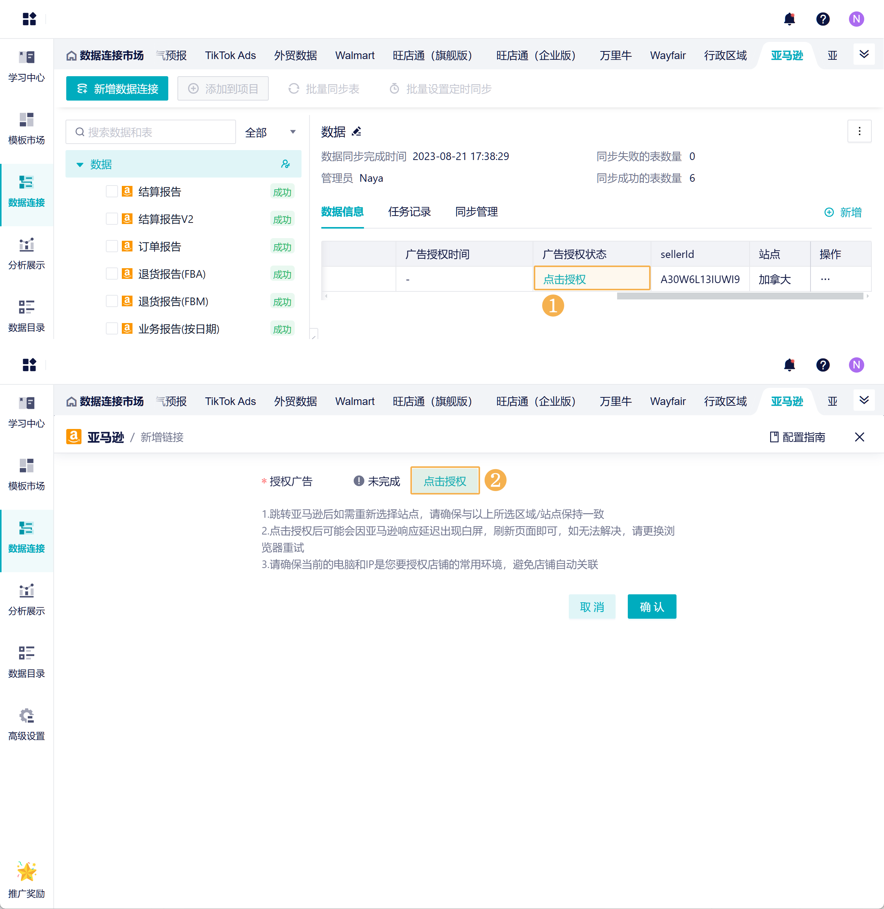
Task: Click the Amazon icon beside 业务报告(按日期)
Action: pos(127,328)
